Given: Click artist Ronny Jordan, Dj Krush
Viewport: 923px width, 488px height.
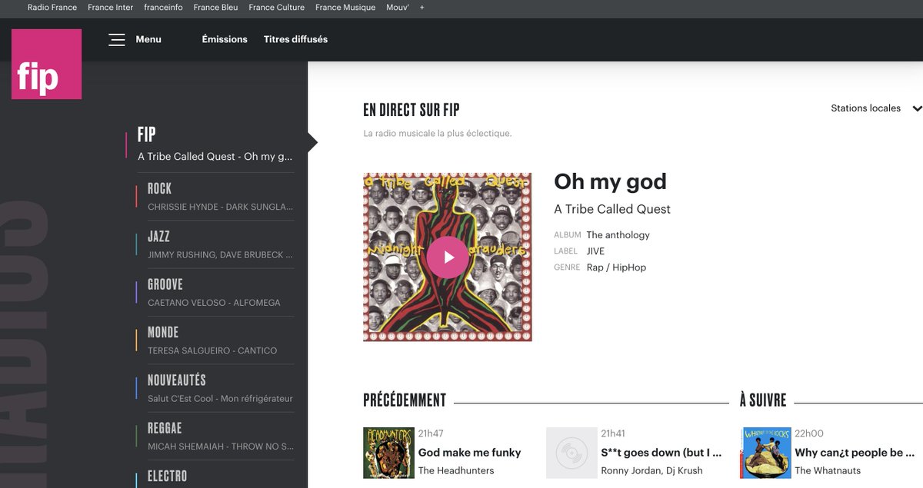Looking at the screenshot, I should click(x=651, y=470).
